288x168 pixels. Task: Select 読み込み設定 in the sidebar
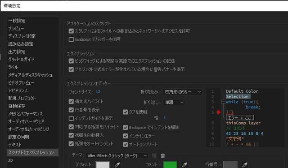point(32,44)
